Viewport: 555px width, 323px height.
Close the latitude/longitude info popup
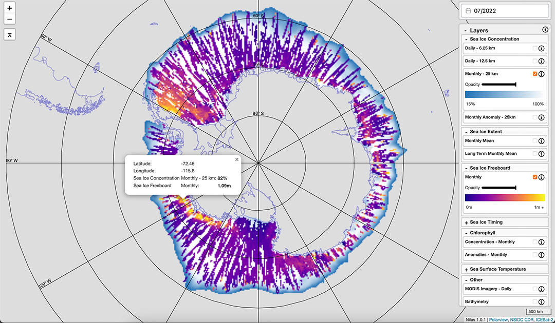coord(237,159)
